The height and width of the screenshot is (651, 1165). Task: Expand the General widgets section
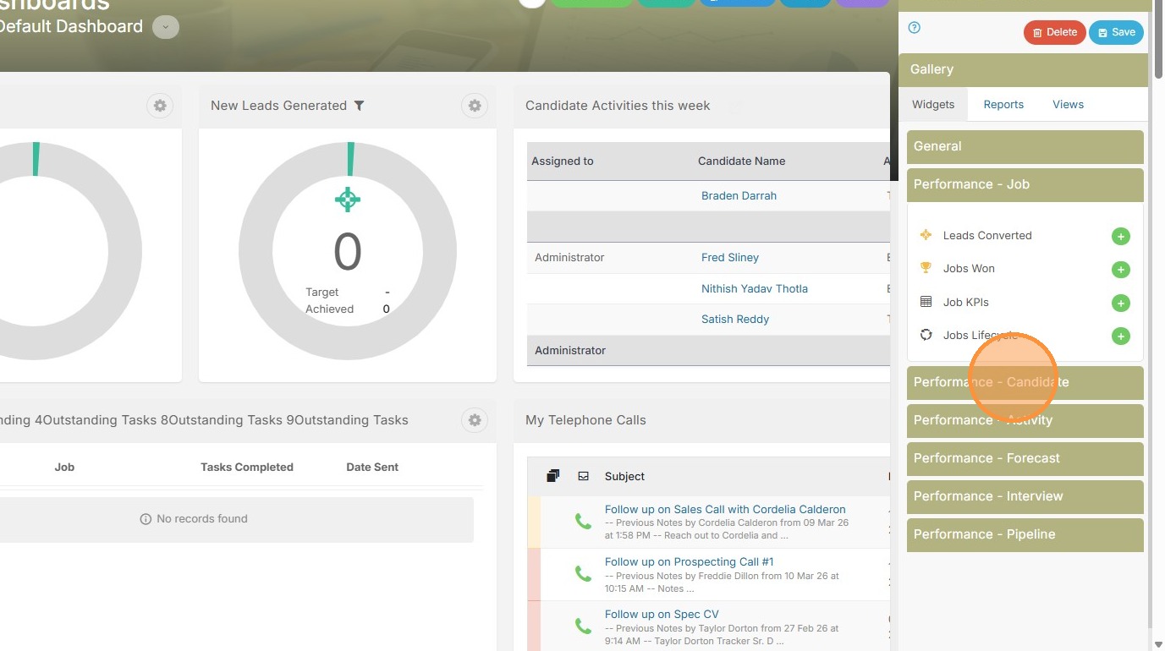pos(1025,146)
